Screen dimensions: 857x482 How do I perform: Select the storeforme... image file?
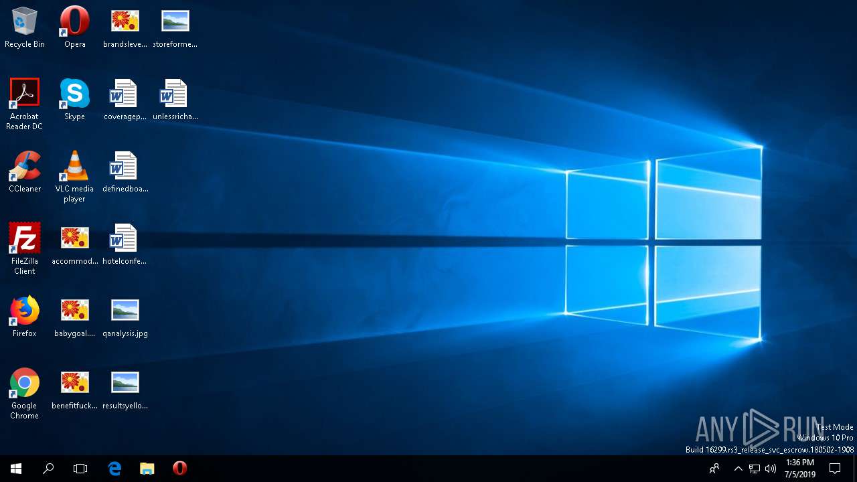tap(175, 27)
